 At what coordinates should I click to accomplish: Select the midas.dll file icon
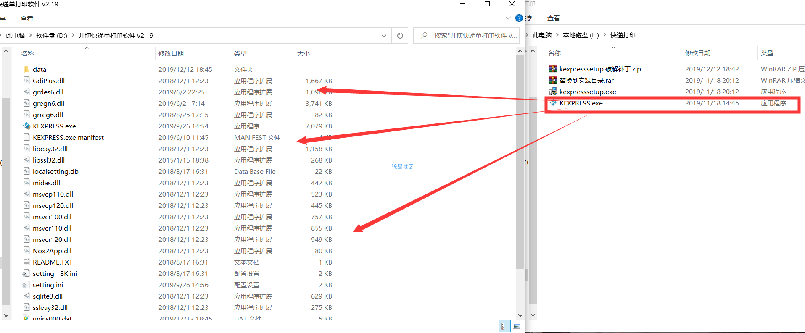tap(26, 182)
